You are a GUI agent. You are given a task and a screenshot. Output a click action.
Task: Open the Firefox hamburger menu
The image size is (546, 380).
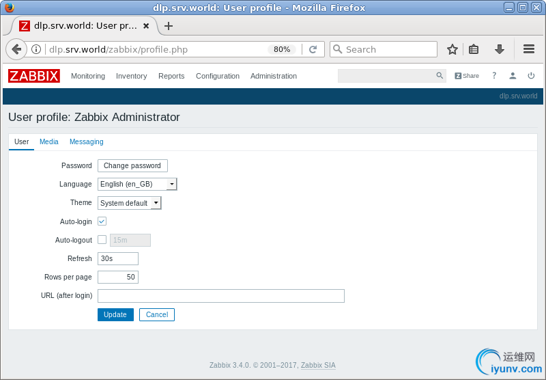[x=528, y=49]
